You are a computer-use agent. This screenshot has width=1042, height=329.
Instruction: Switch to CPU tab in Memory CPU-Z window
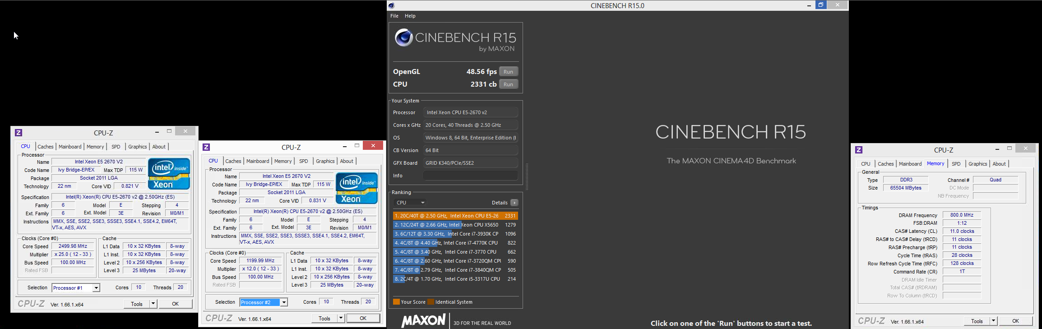[866, 164]
